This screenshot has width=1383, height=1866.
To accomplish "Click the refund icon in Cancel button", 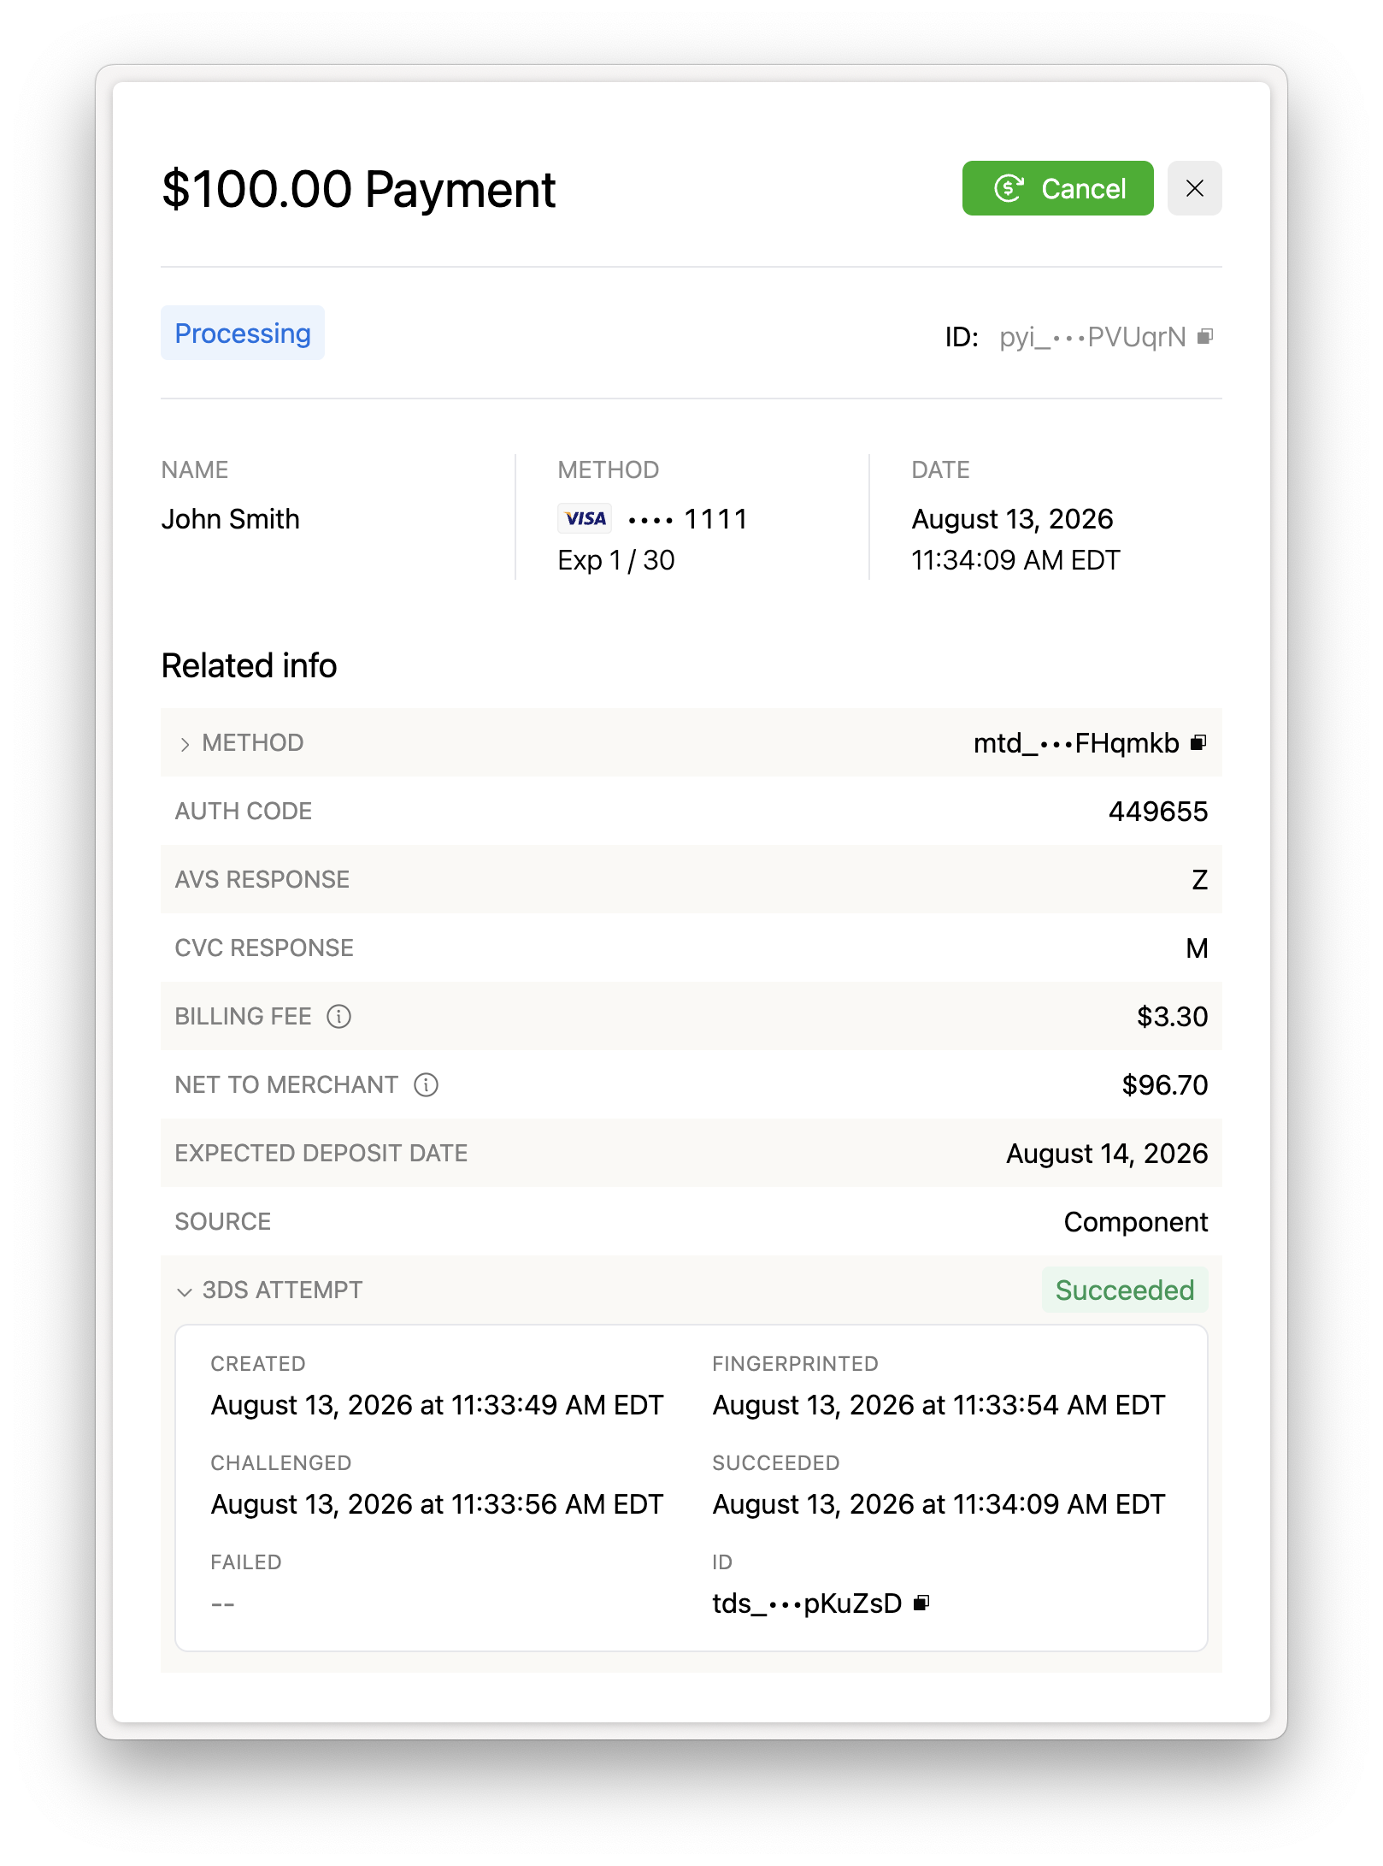I will click(x=1009, y=189).
